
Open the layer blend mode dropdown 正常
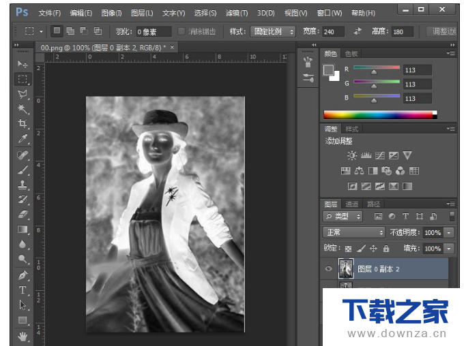353,232
